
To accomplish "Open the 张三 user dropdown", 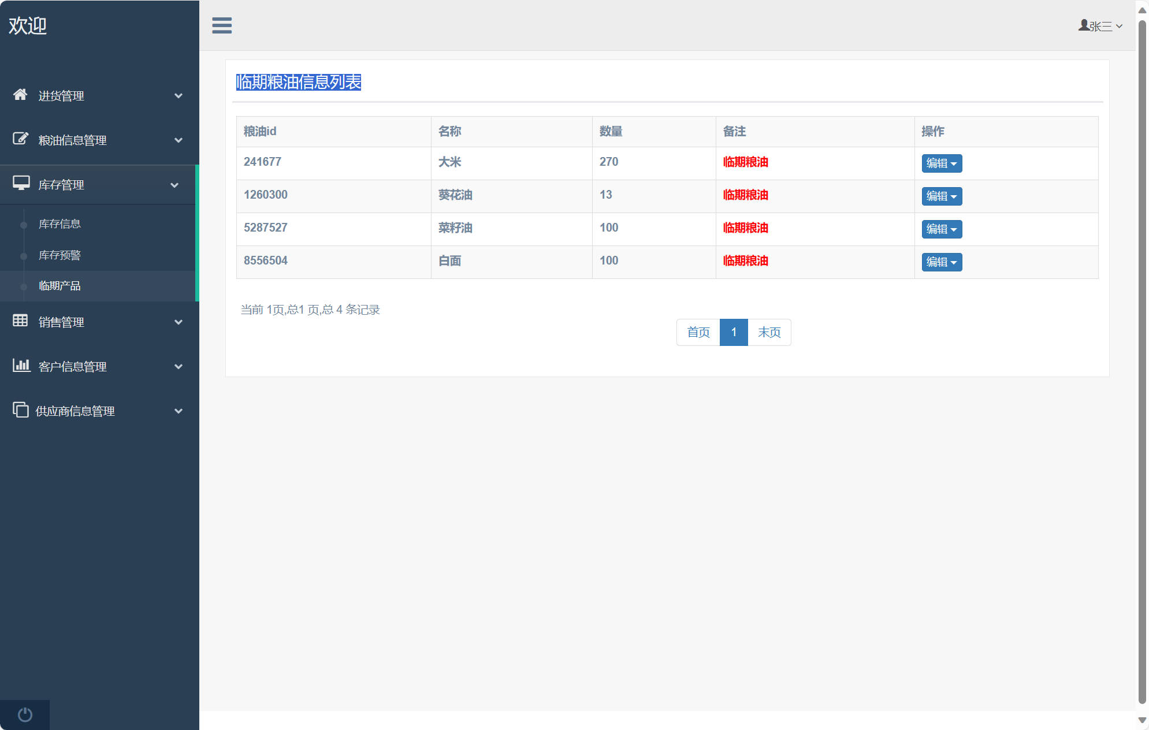I will tap(1100, 26).
